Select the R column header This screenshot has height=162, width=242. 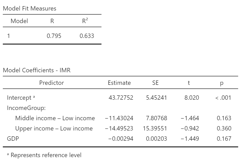click(x=52, y=21)
